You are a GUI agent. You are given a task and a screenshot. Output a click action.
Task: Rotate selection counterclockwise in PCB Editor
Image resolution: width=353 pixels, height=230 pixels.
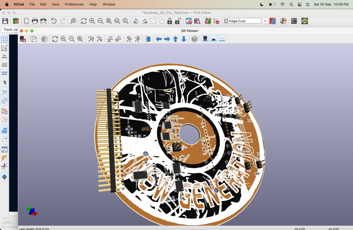pyautogui.click(x=136, y=21)
